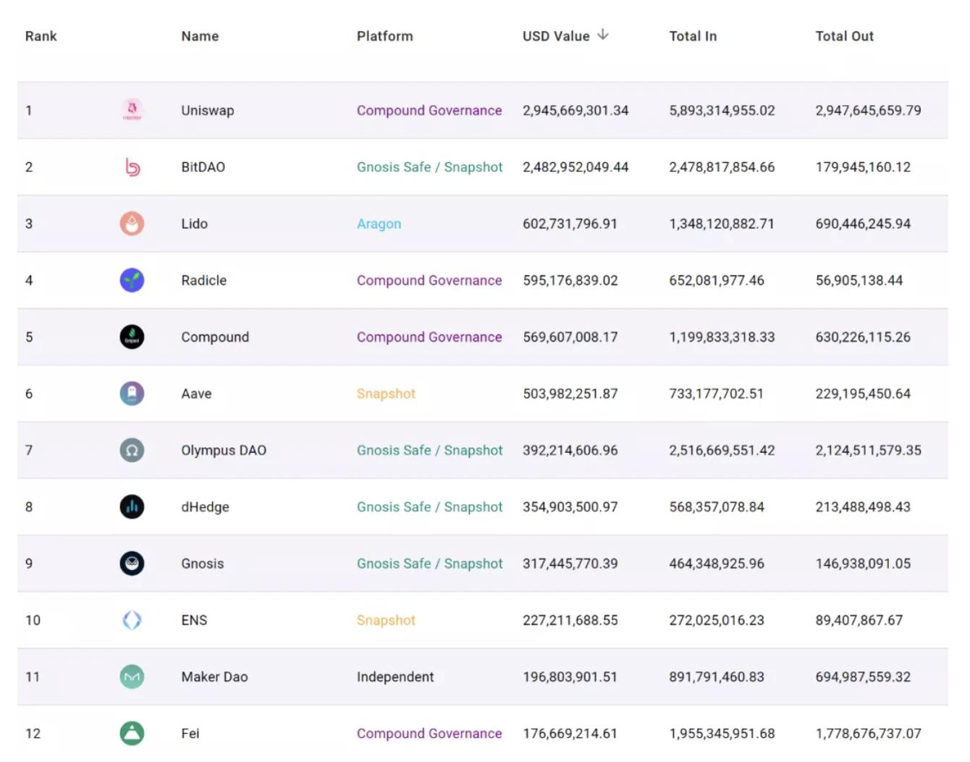Click the Rank column header

click(41, 36)
